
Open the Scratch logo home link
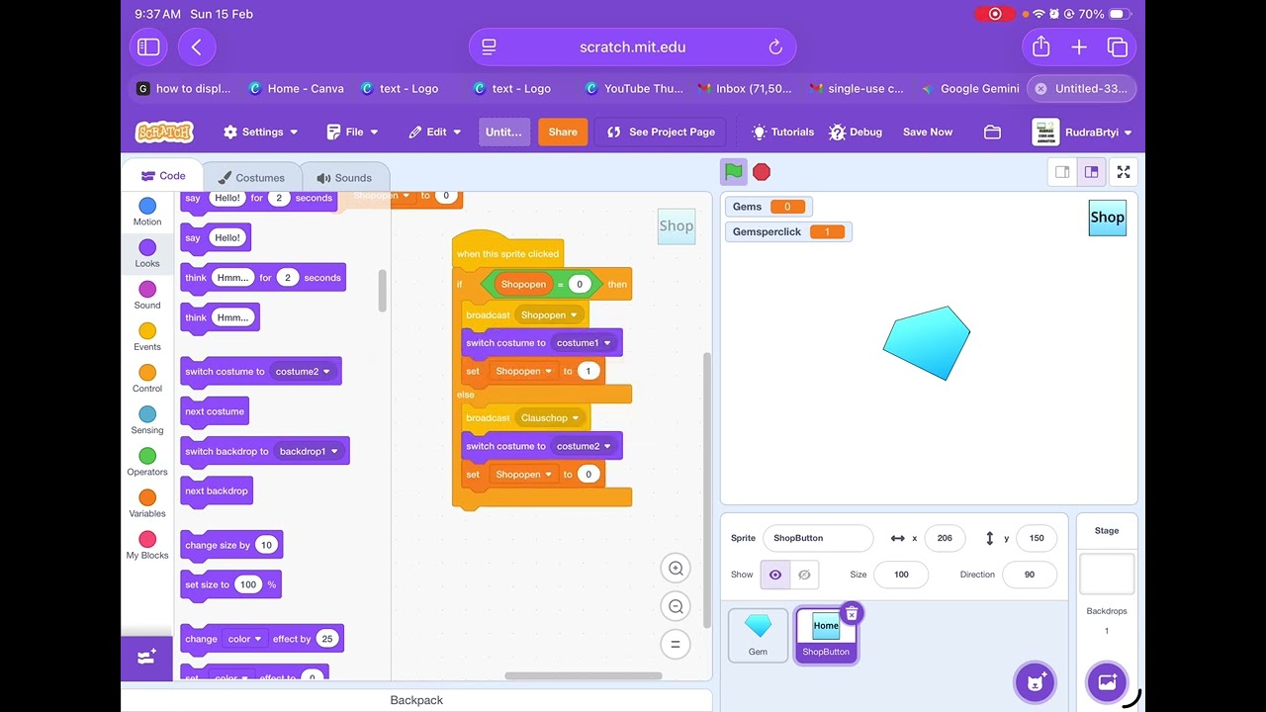click(164, 132)
